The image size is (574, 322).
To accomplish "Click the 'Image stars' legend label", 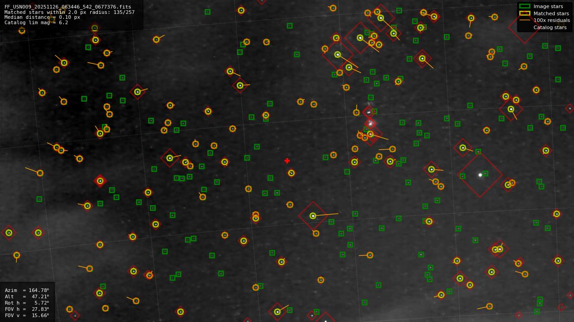I will coord(548,7).
